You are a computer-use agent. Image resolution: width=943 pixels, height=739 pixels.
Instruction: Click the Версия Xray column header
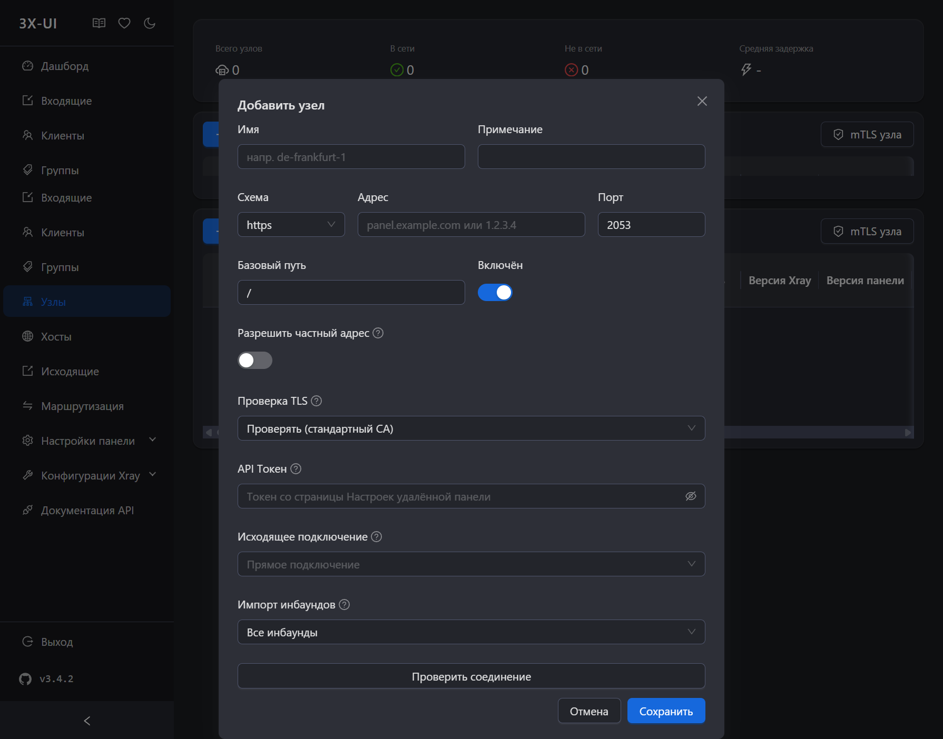pos(780,281)
